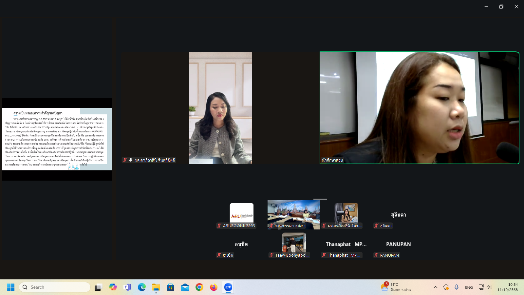Launch Google Chrome from the taskbar
The height and width of the screenshot is (295, 524).
pos(199,287)
